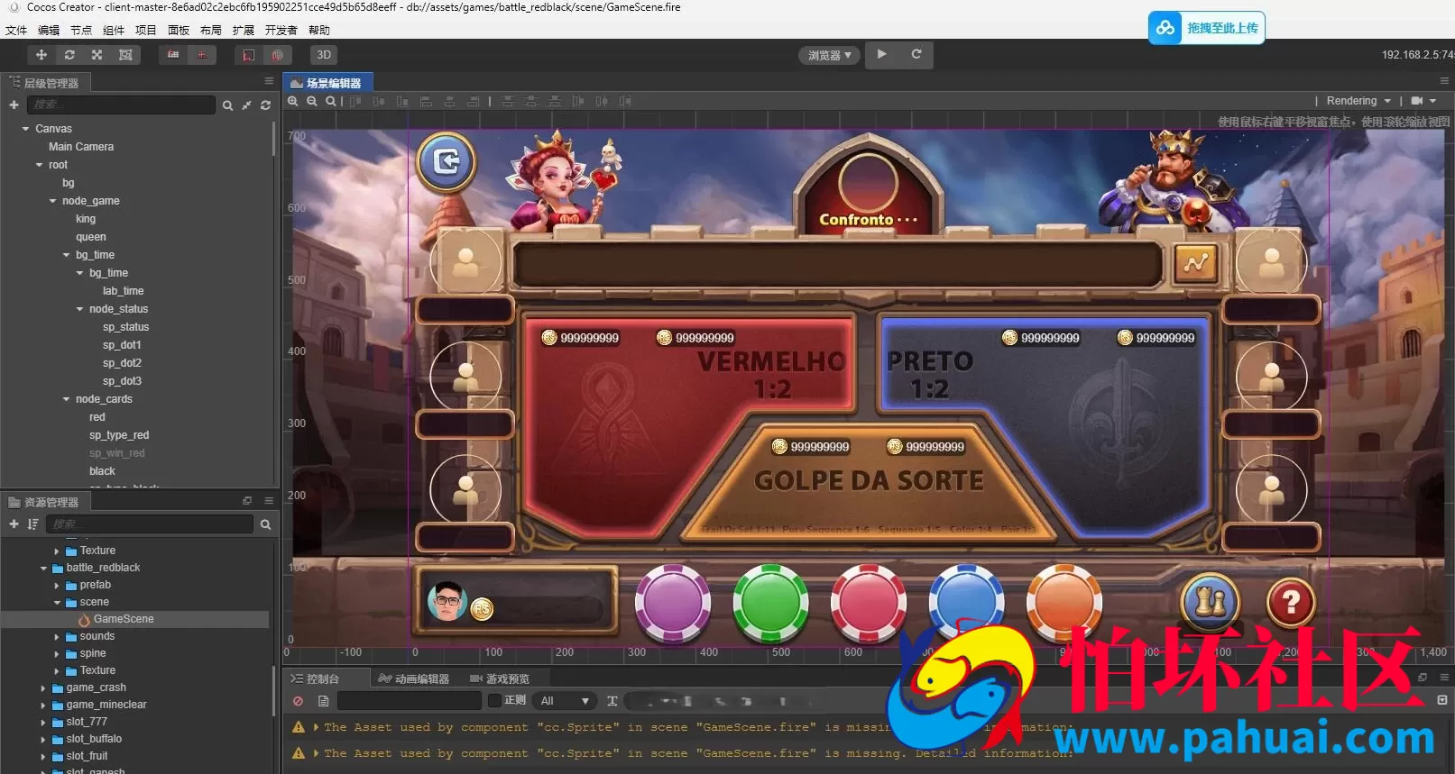Open the assets panel options menu
1455x774 pixels.
point(268,501)
